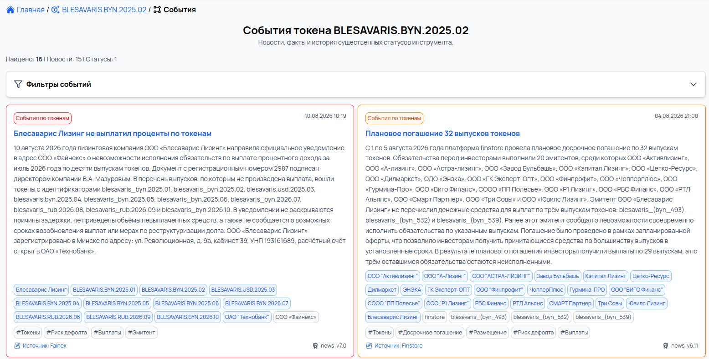
Task: Select tag blesavaris_(byn_539)
Action: (603, 317)
